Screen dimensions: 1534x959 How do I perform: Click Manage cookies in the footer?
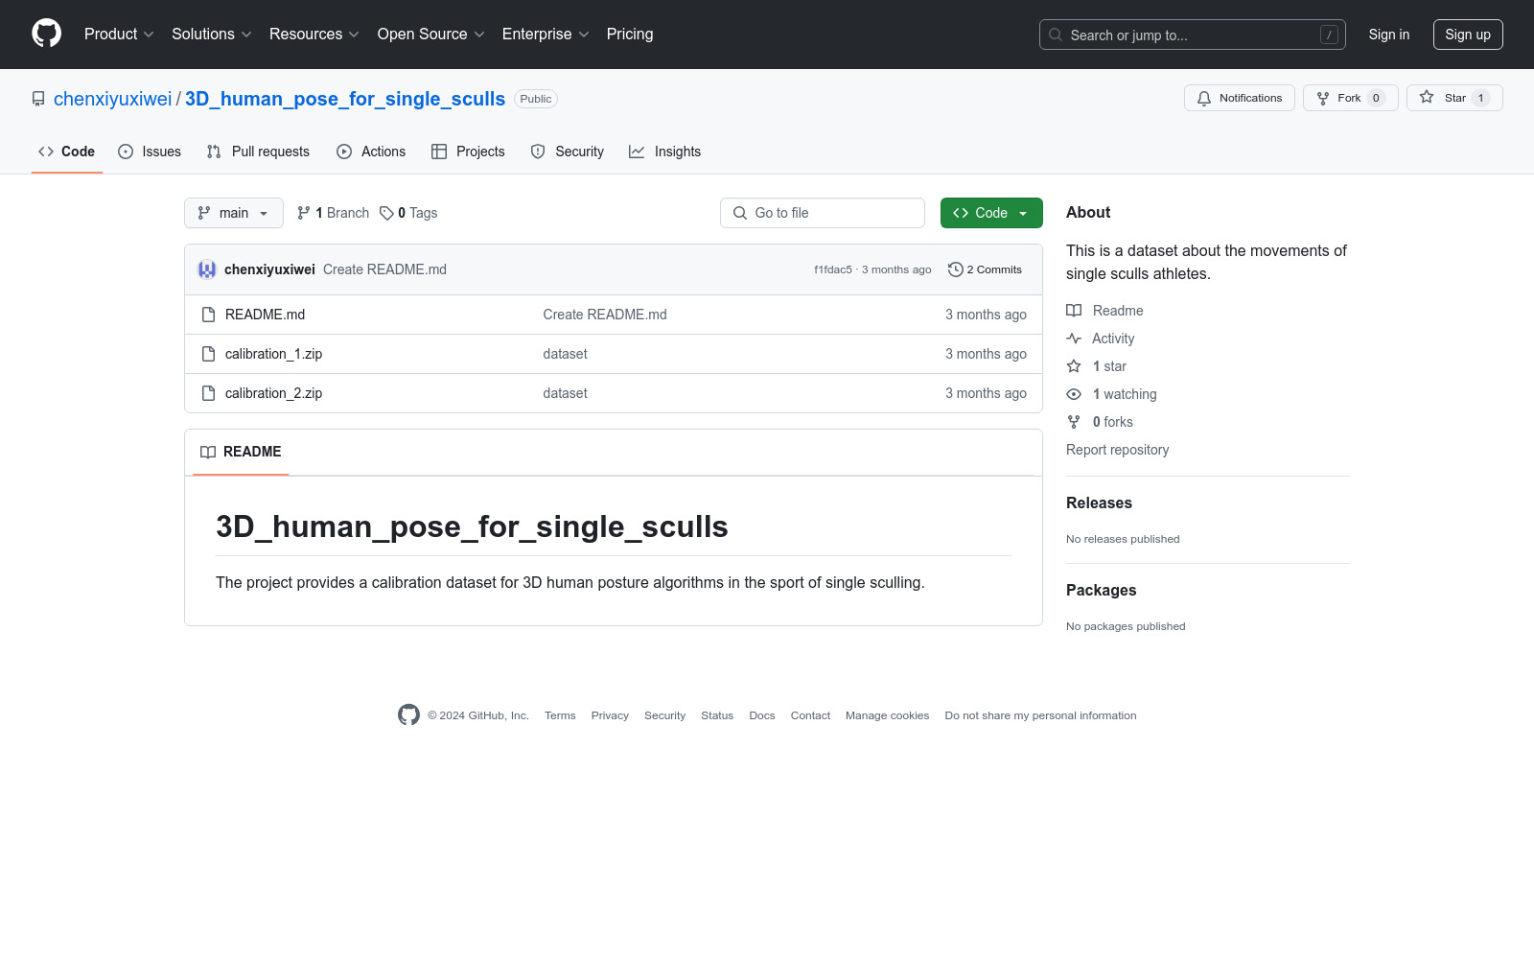click(887, 715)
